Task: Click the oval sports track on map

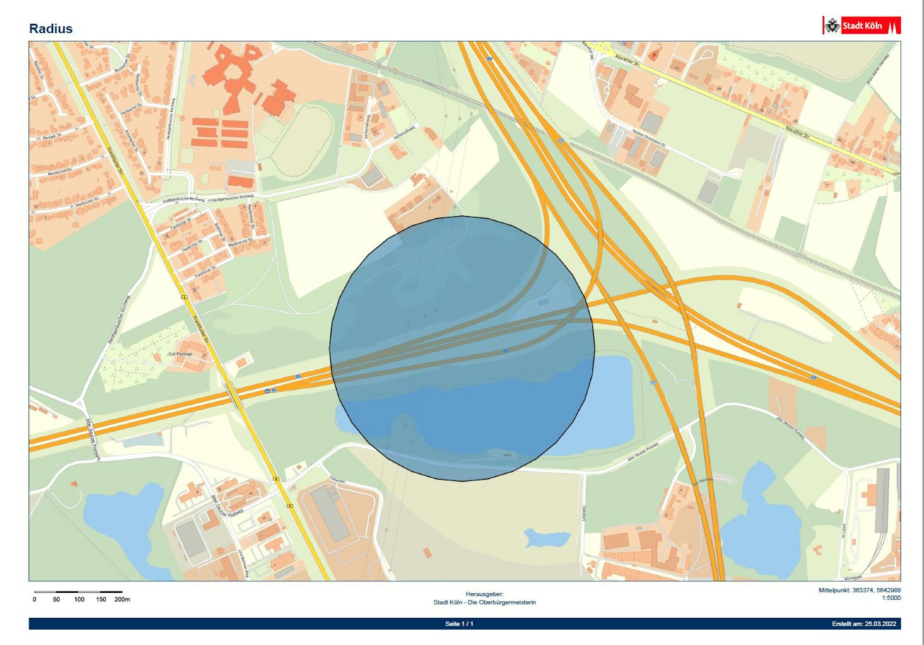Action: click(x=302, y=140)
